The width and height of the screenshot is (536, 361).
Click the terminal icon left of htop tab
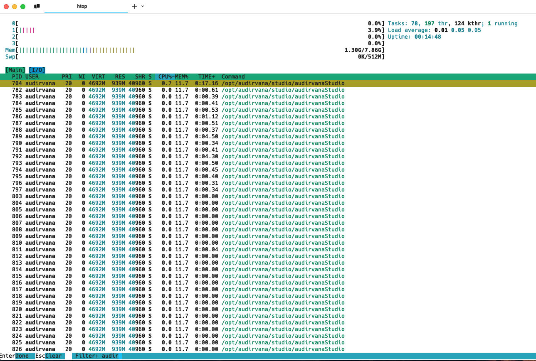pyautogui.click(x=37, y=6)
